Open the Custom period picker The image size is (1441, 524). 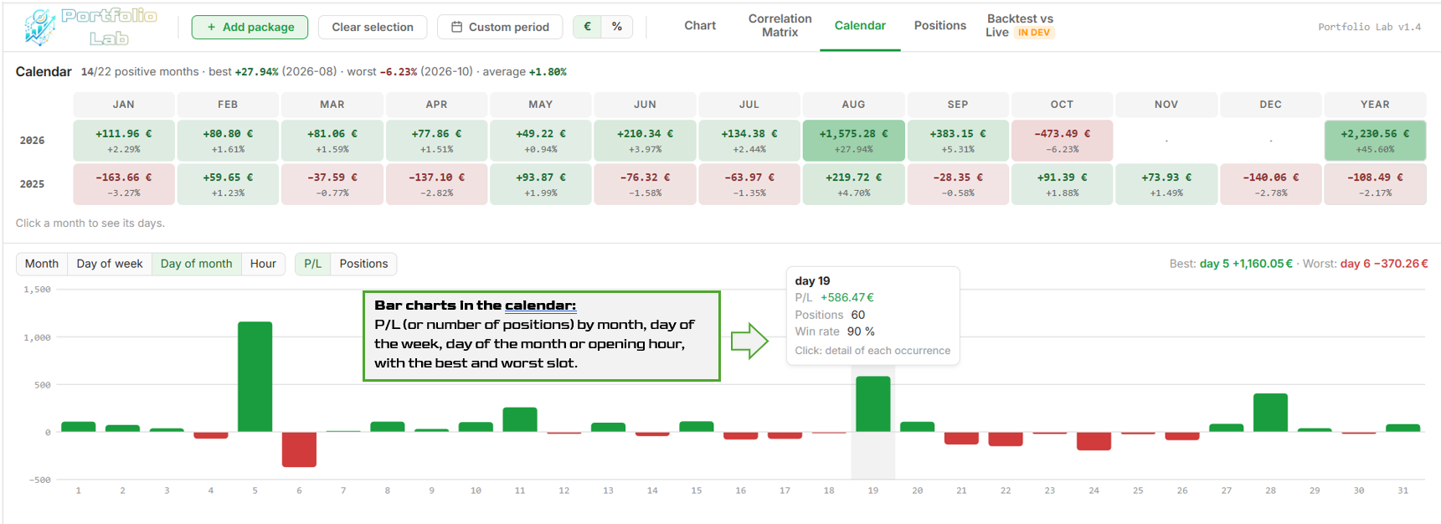click(500, 27)
